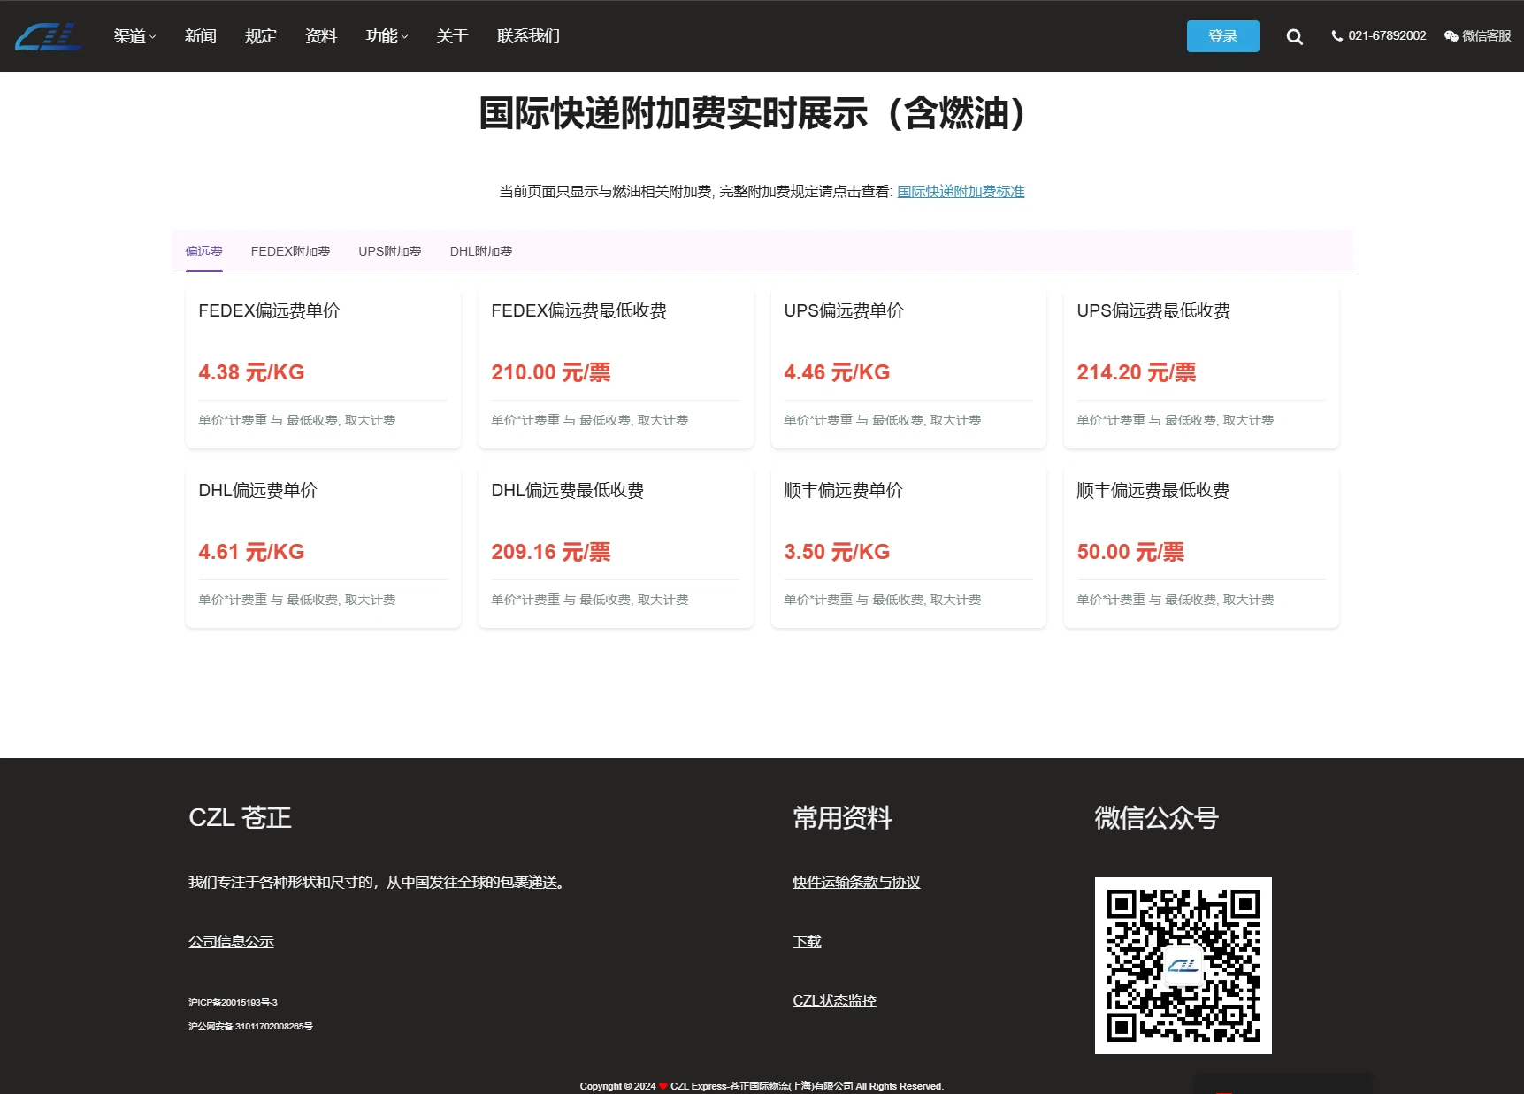The image size is (1524, 1094).
Task: Click the FEDEX偏远费最低收费 card title
Action: point(579,310)
